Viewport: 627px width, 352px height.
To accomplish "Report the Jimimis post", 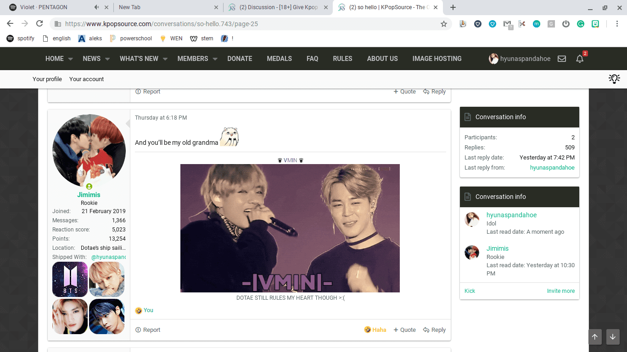I will pos(148,330).
